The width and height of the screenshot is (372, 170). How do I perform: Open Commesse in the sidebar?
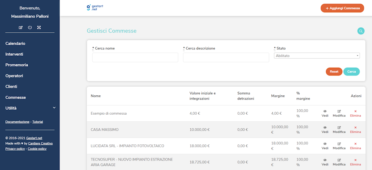click(15, 97)
